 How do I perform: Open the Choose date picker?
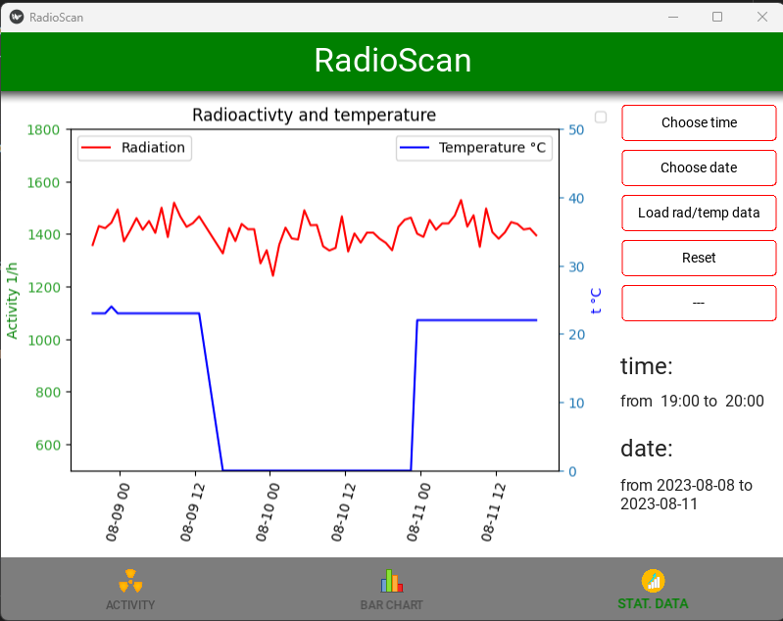[x=699, y=167]
